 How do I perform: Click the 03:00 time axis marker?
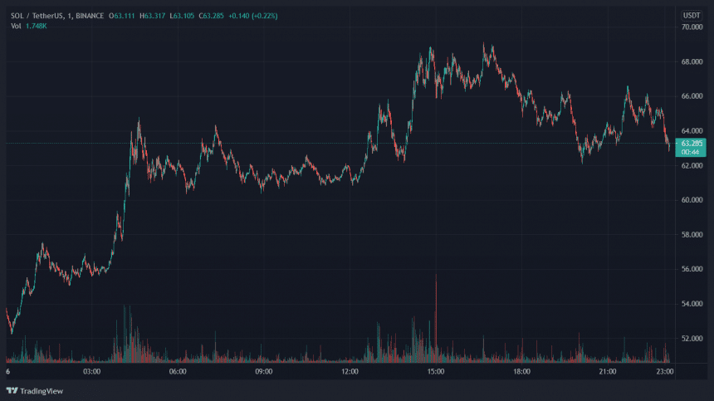[x=92, y=372]
